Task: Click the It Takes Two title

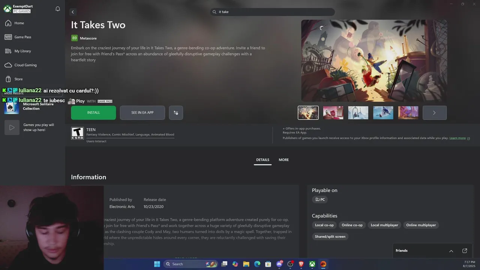Action: tap(98, 25)
